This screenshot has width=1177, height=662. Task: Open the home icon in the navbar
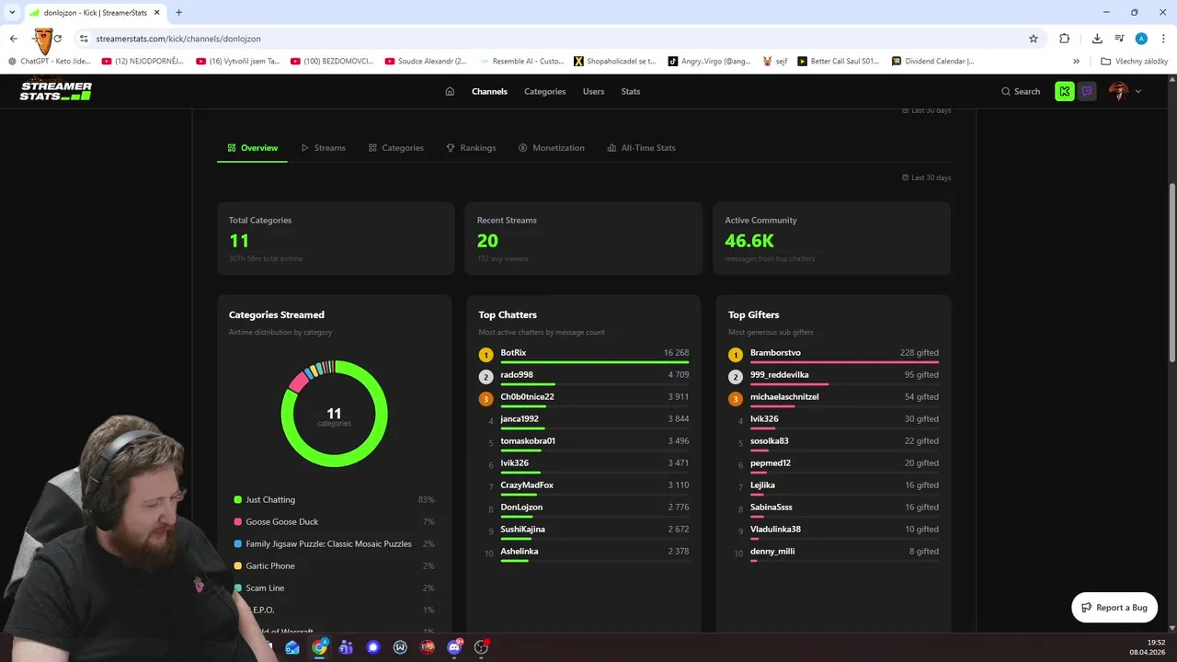coord(450,91)
